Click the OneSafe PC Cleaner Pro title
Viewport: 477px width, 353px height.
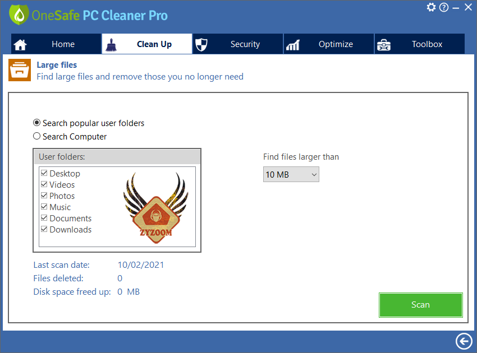coord(100,16)
